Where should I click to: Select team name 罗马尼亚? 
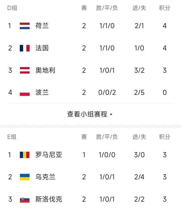(49, 155)
